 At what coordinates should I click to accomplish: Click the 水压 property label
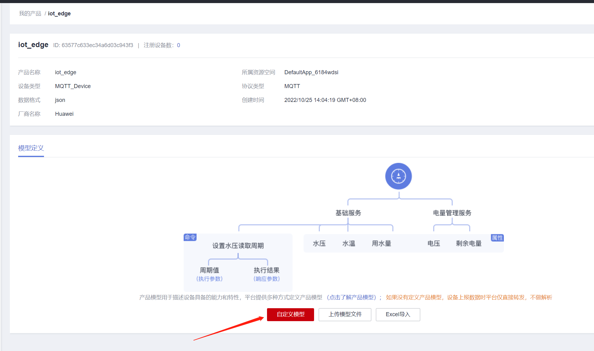point(319,243)
